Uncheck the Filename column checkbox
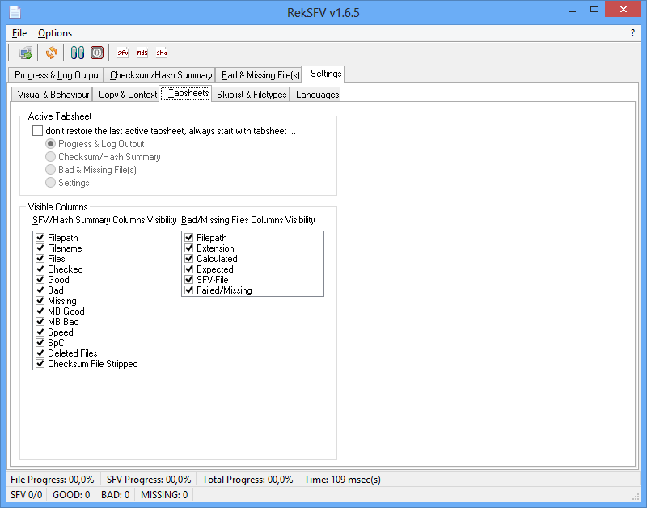This screenshot has height=508, width=647. (x=40, y=248)
